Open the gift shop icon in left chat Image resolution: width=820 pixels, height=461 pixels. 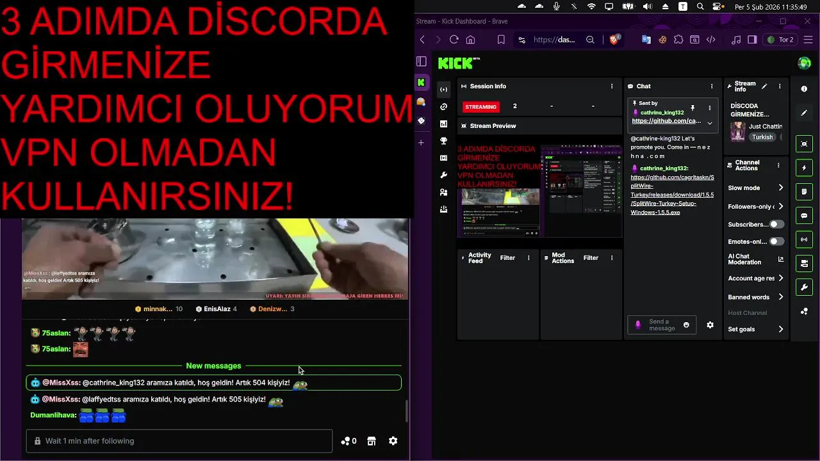[x=371, y=441]
